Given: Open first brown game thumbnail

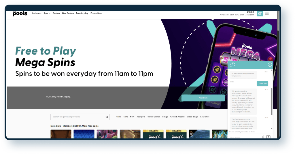Looking at the screenshot, I should point(61,134).
